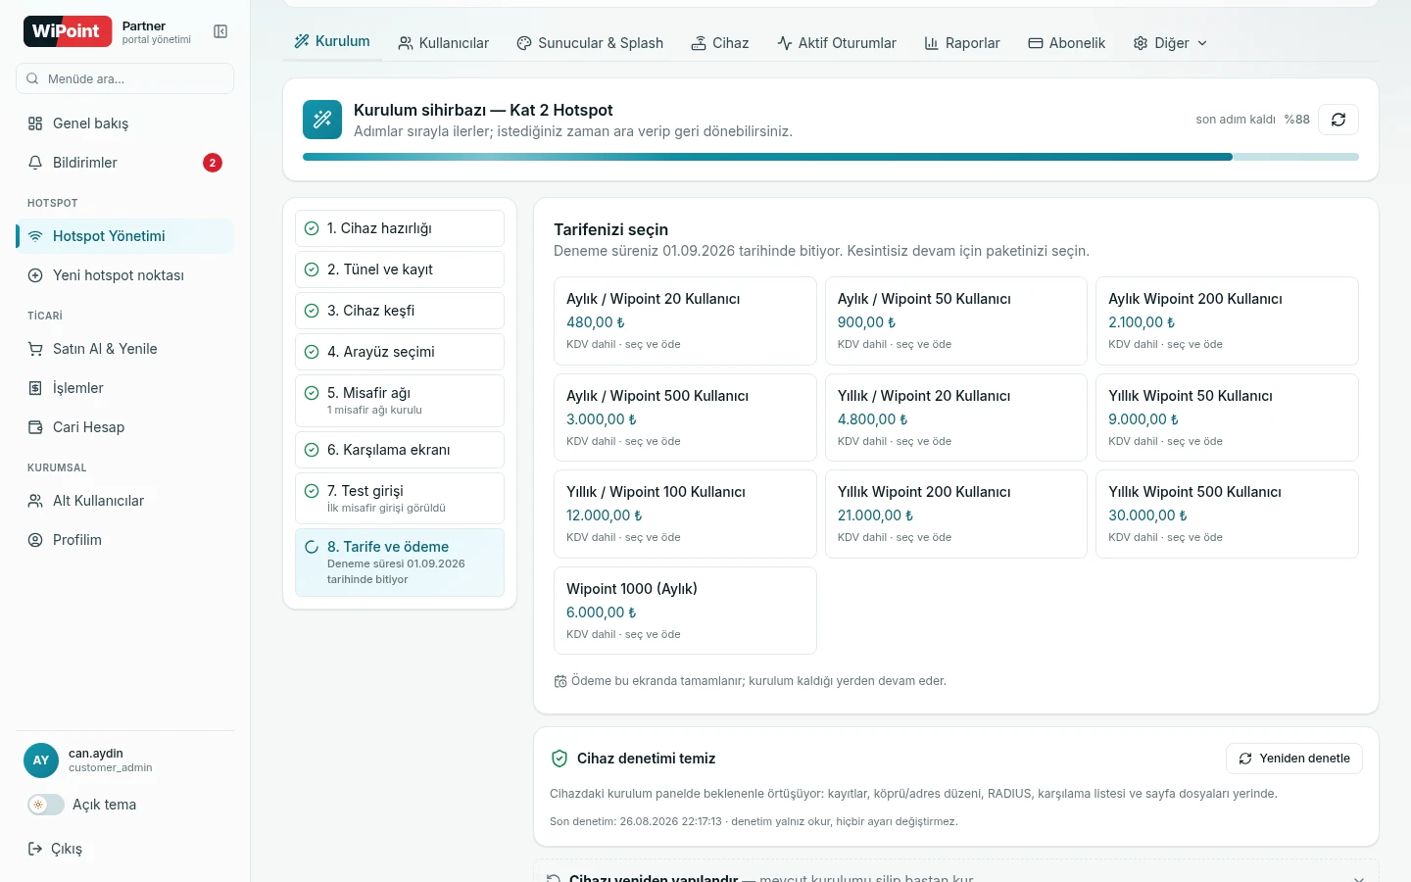This screenshot has height=882, width=1411.
Task: Jump to step 6 Karşılama ekranı
Action: pyautogui.click(x=400, y=450)
